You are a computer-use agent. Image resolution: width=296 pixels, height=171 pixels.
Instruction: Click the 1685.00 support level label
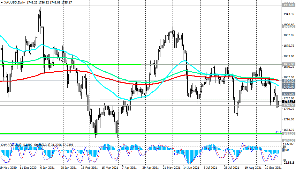(288, 134)
